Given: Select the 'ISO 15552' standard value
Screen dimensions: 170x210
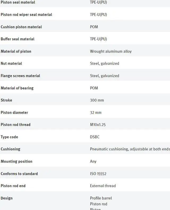Looking at the screenshot, I should tap(98, 174).
